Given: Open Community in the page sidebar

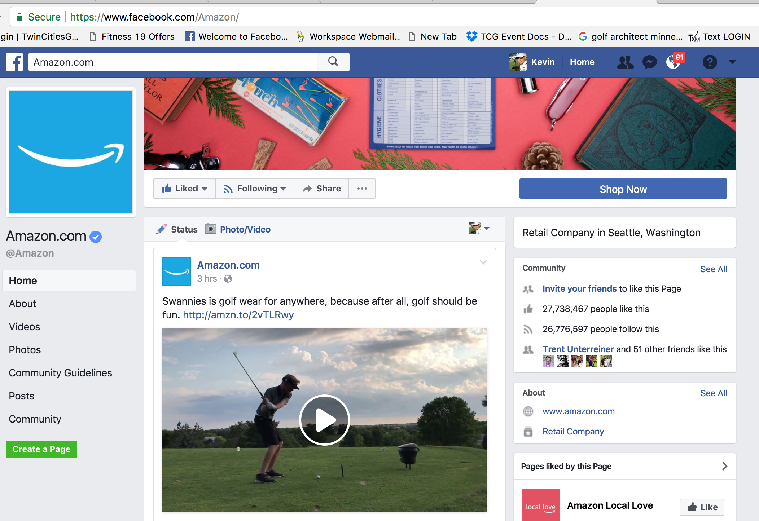Looking at the screenshot, I should [x=35, y=419].
